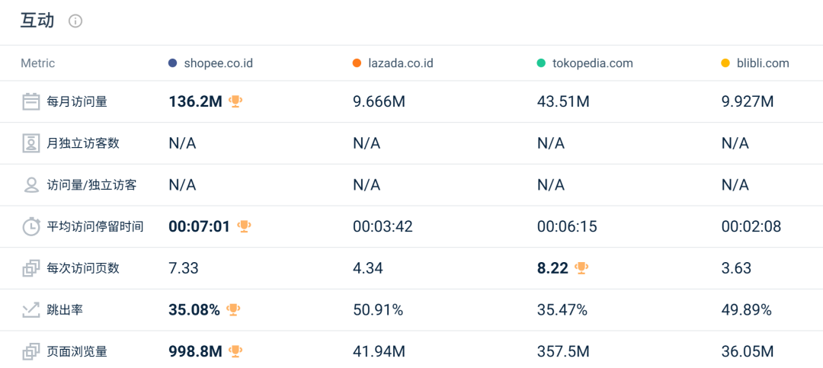The height and width of the screenshot is (368, 823).
Task: Click the 7.33 pages per visit value
Action: click(x=184, y=268)
